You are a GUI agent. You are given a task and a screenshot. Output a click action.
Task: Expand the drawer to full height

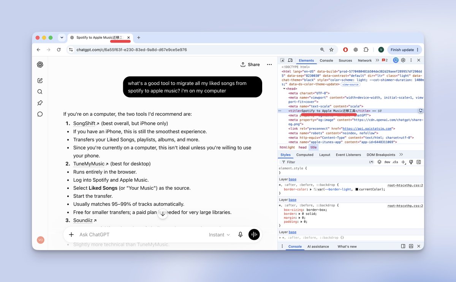pos(411,246)
